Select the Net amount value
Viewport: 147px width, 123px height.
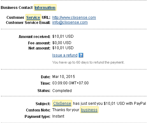[63, 48]
